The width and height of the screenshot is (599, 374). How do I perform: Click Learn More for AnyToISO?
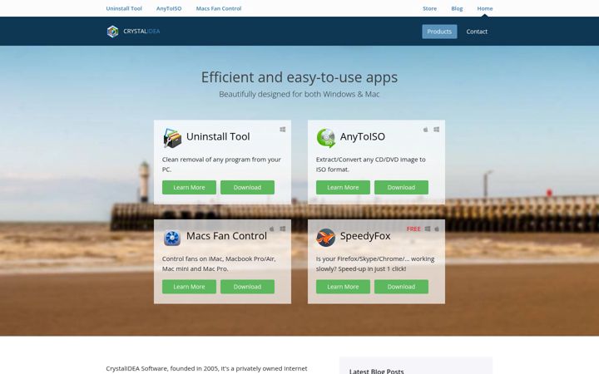(x=343, y=187)
